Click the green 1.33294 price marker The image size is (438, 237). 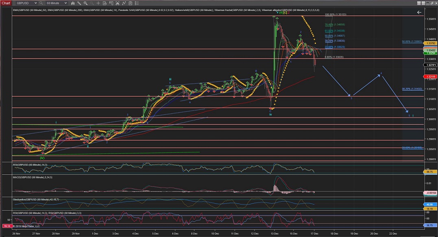pyautogui.click(x=430, y=53)
